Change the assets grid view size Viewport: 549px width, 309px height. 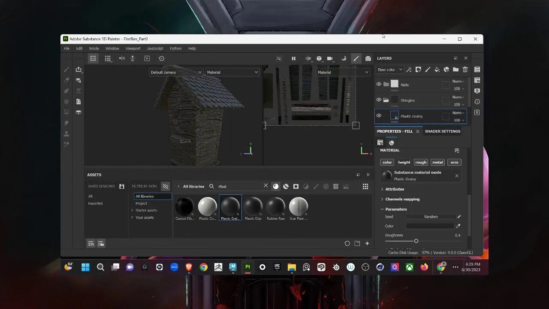tap(365, 186)
